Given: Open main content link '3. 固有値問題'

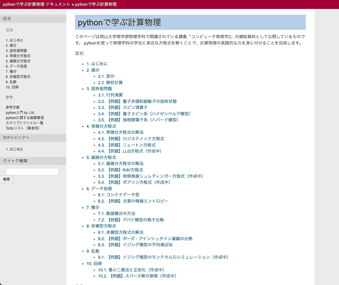Looking at the screenshot, I should pyautogui.click(x=99, y=89).
